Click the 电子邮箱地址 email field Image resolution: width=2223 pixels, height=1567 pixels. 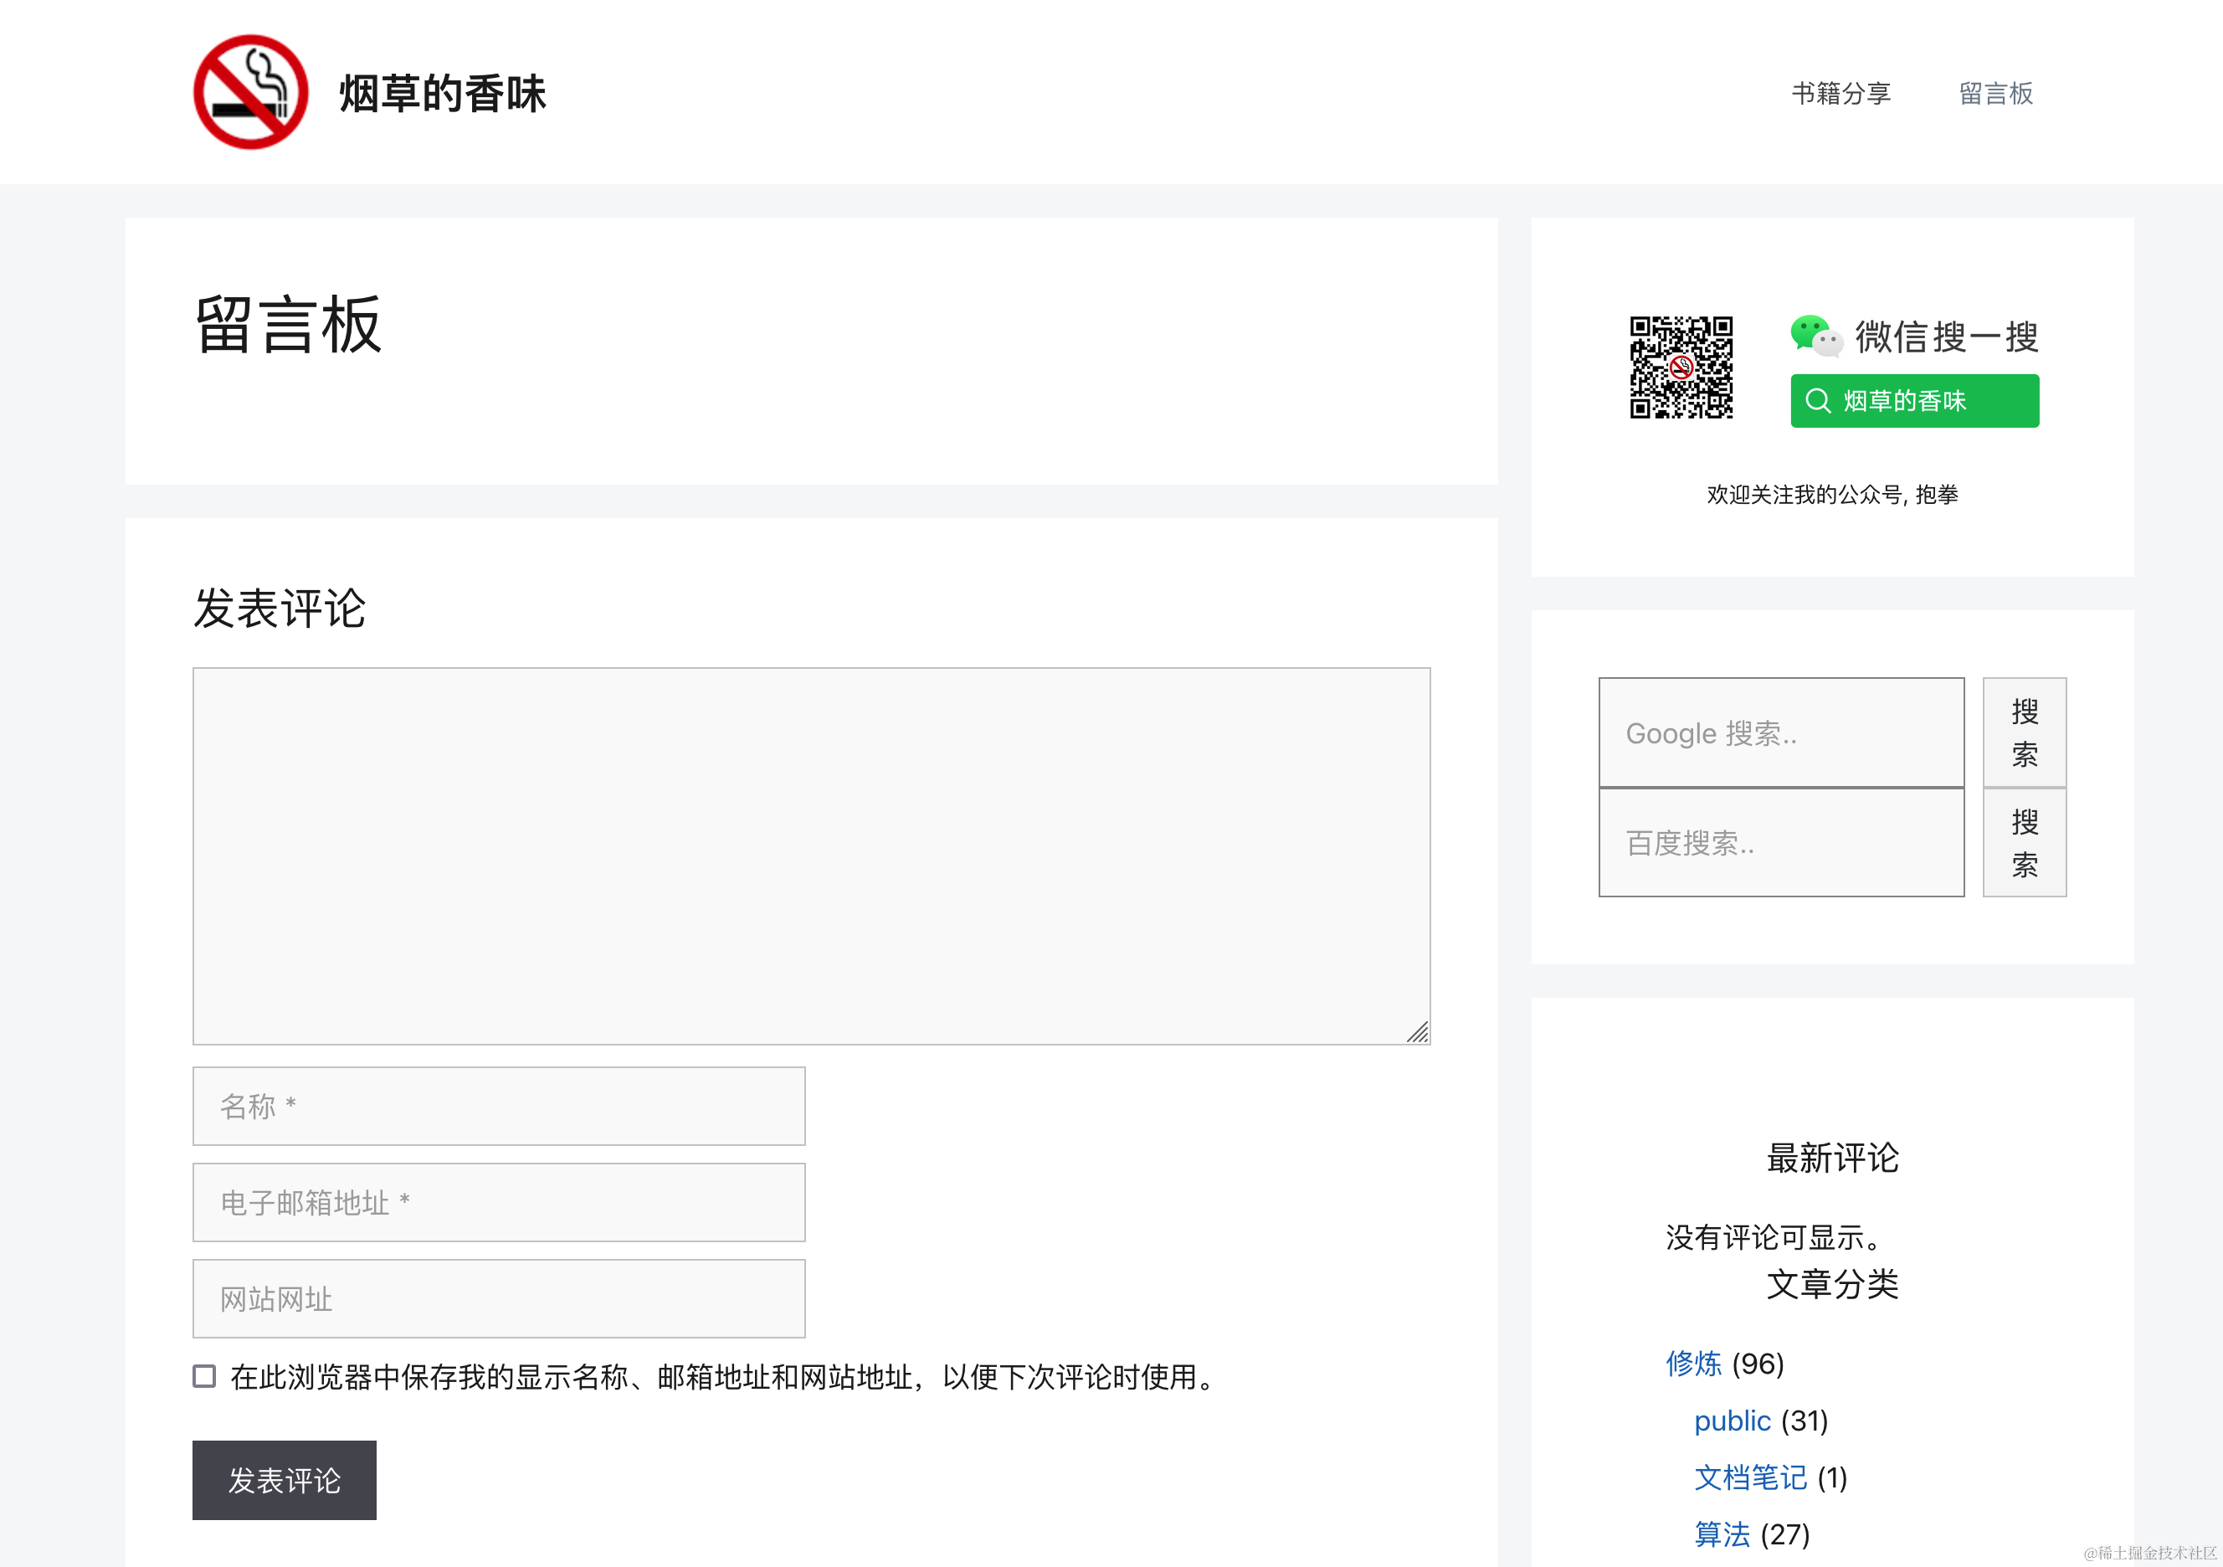[x=499, y=1202]
